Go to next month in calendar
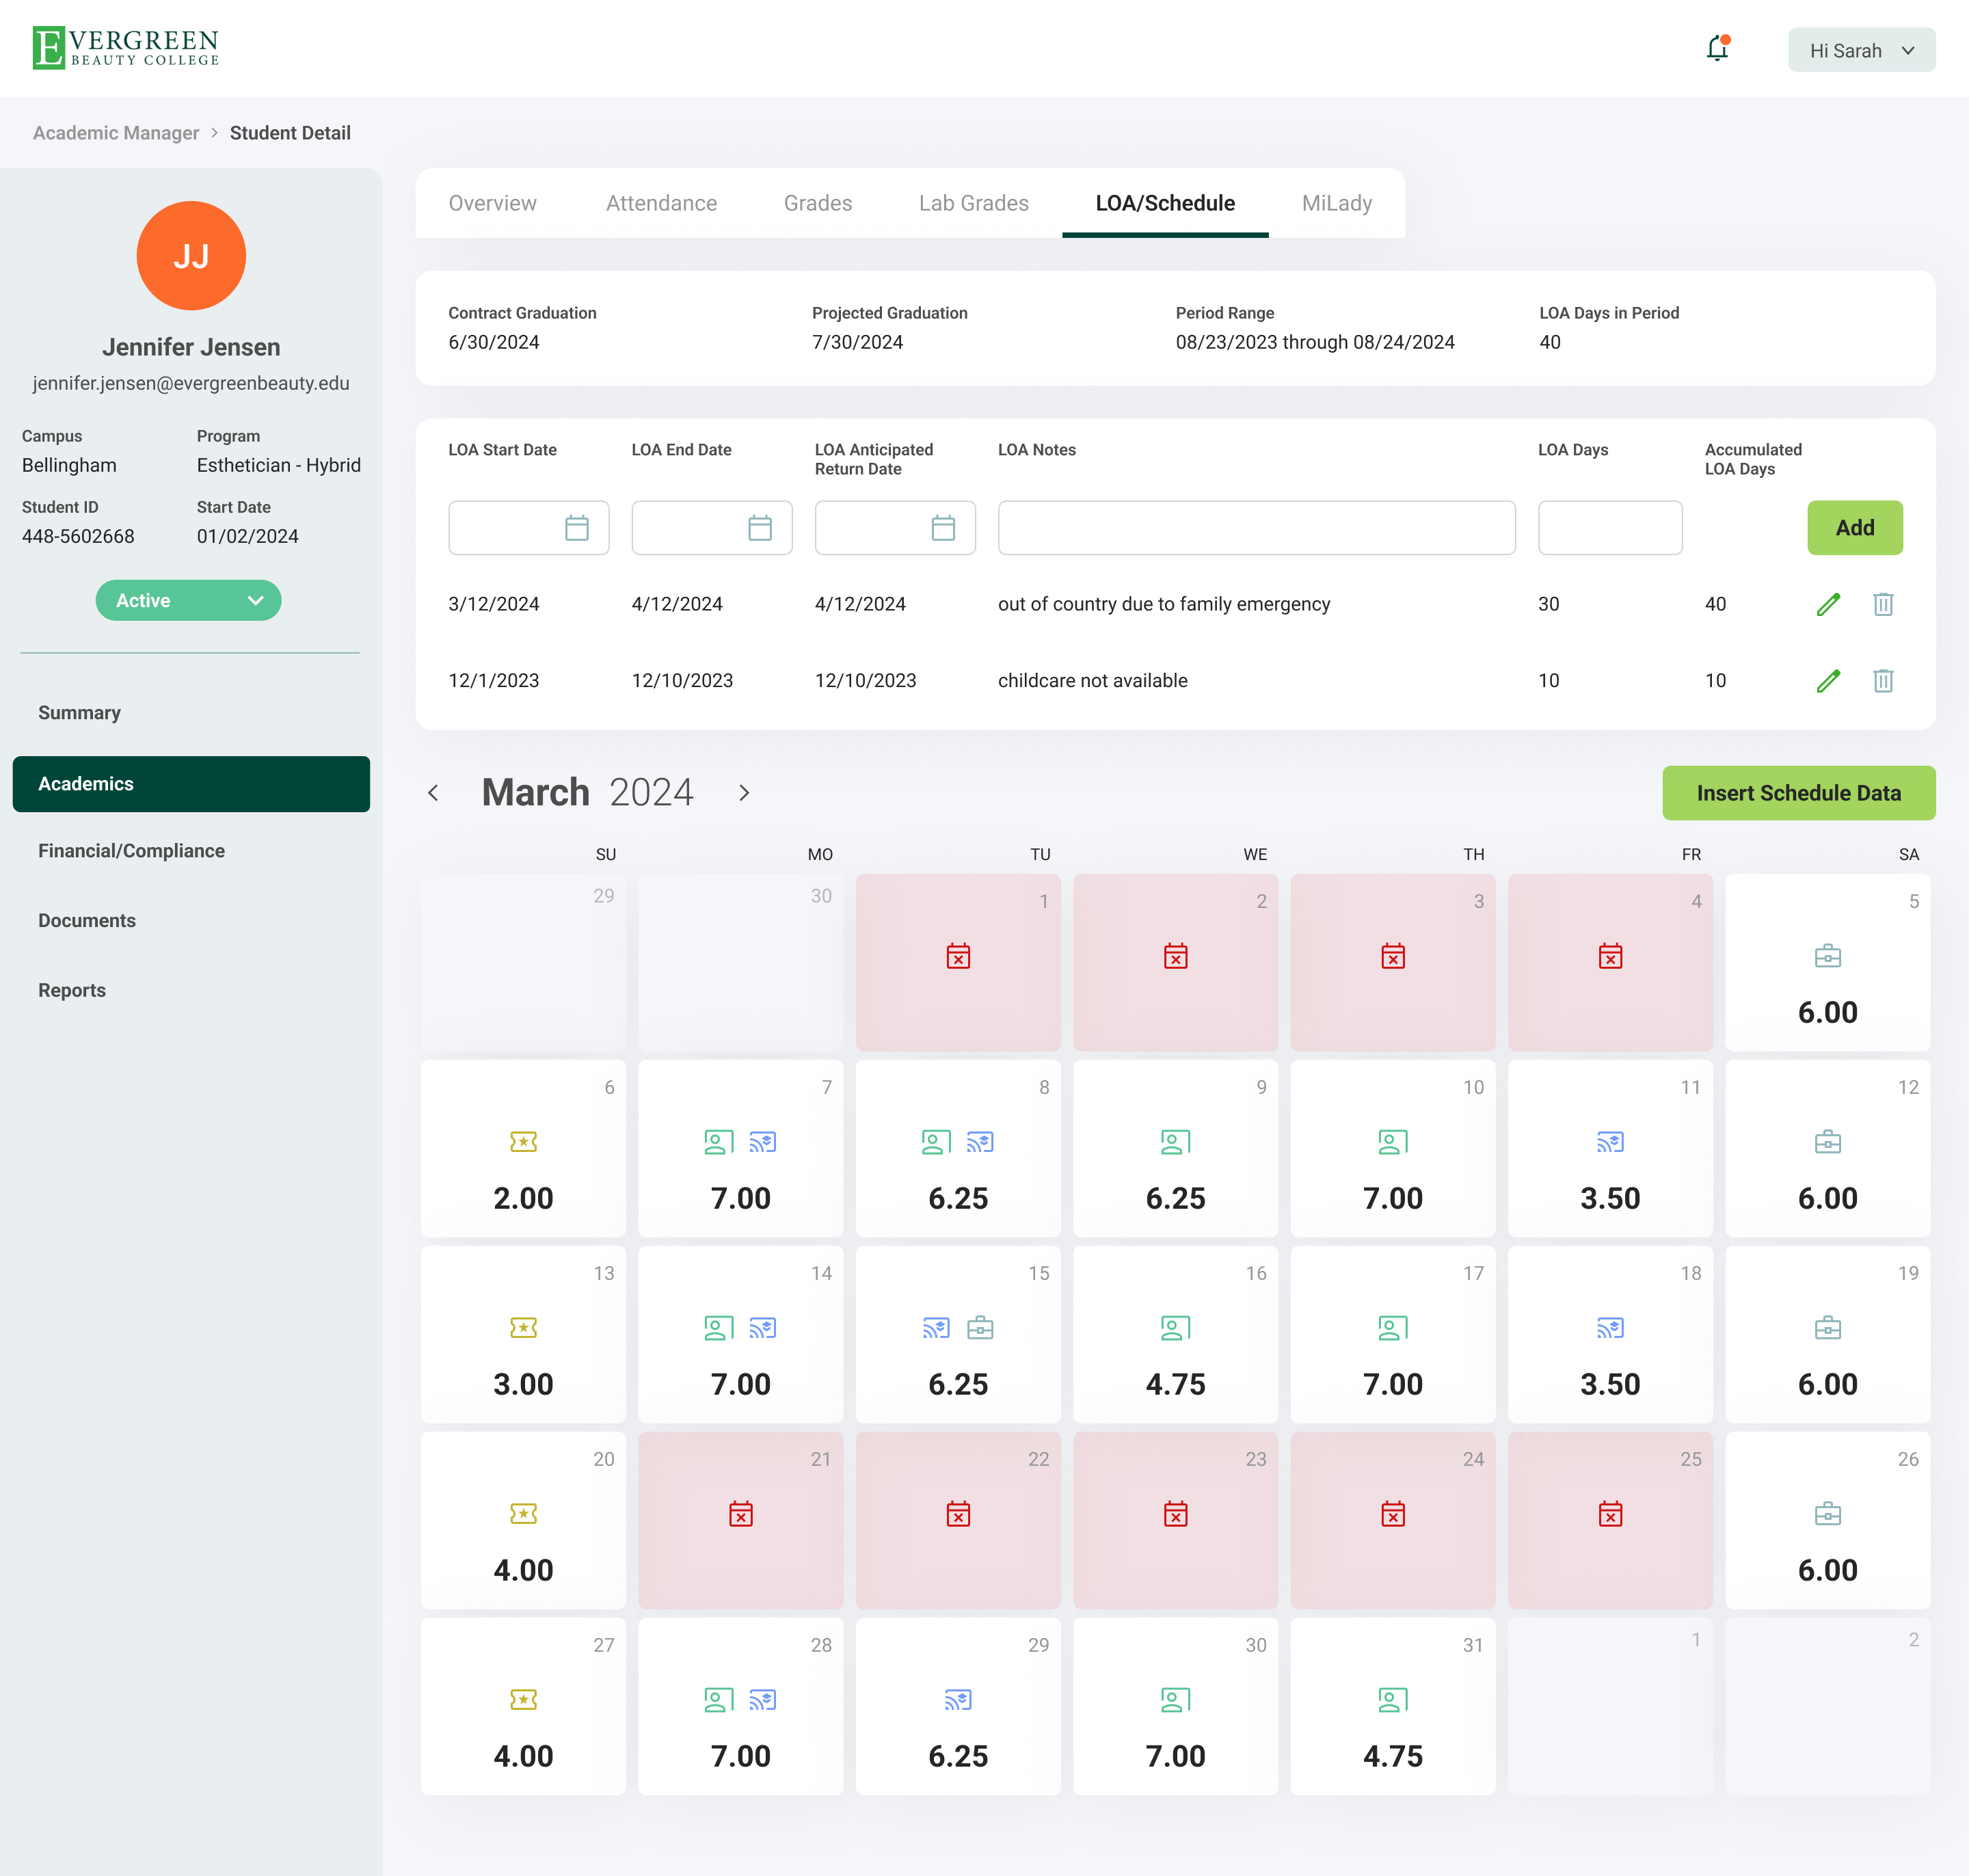 744,793
